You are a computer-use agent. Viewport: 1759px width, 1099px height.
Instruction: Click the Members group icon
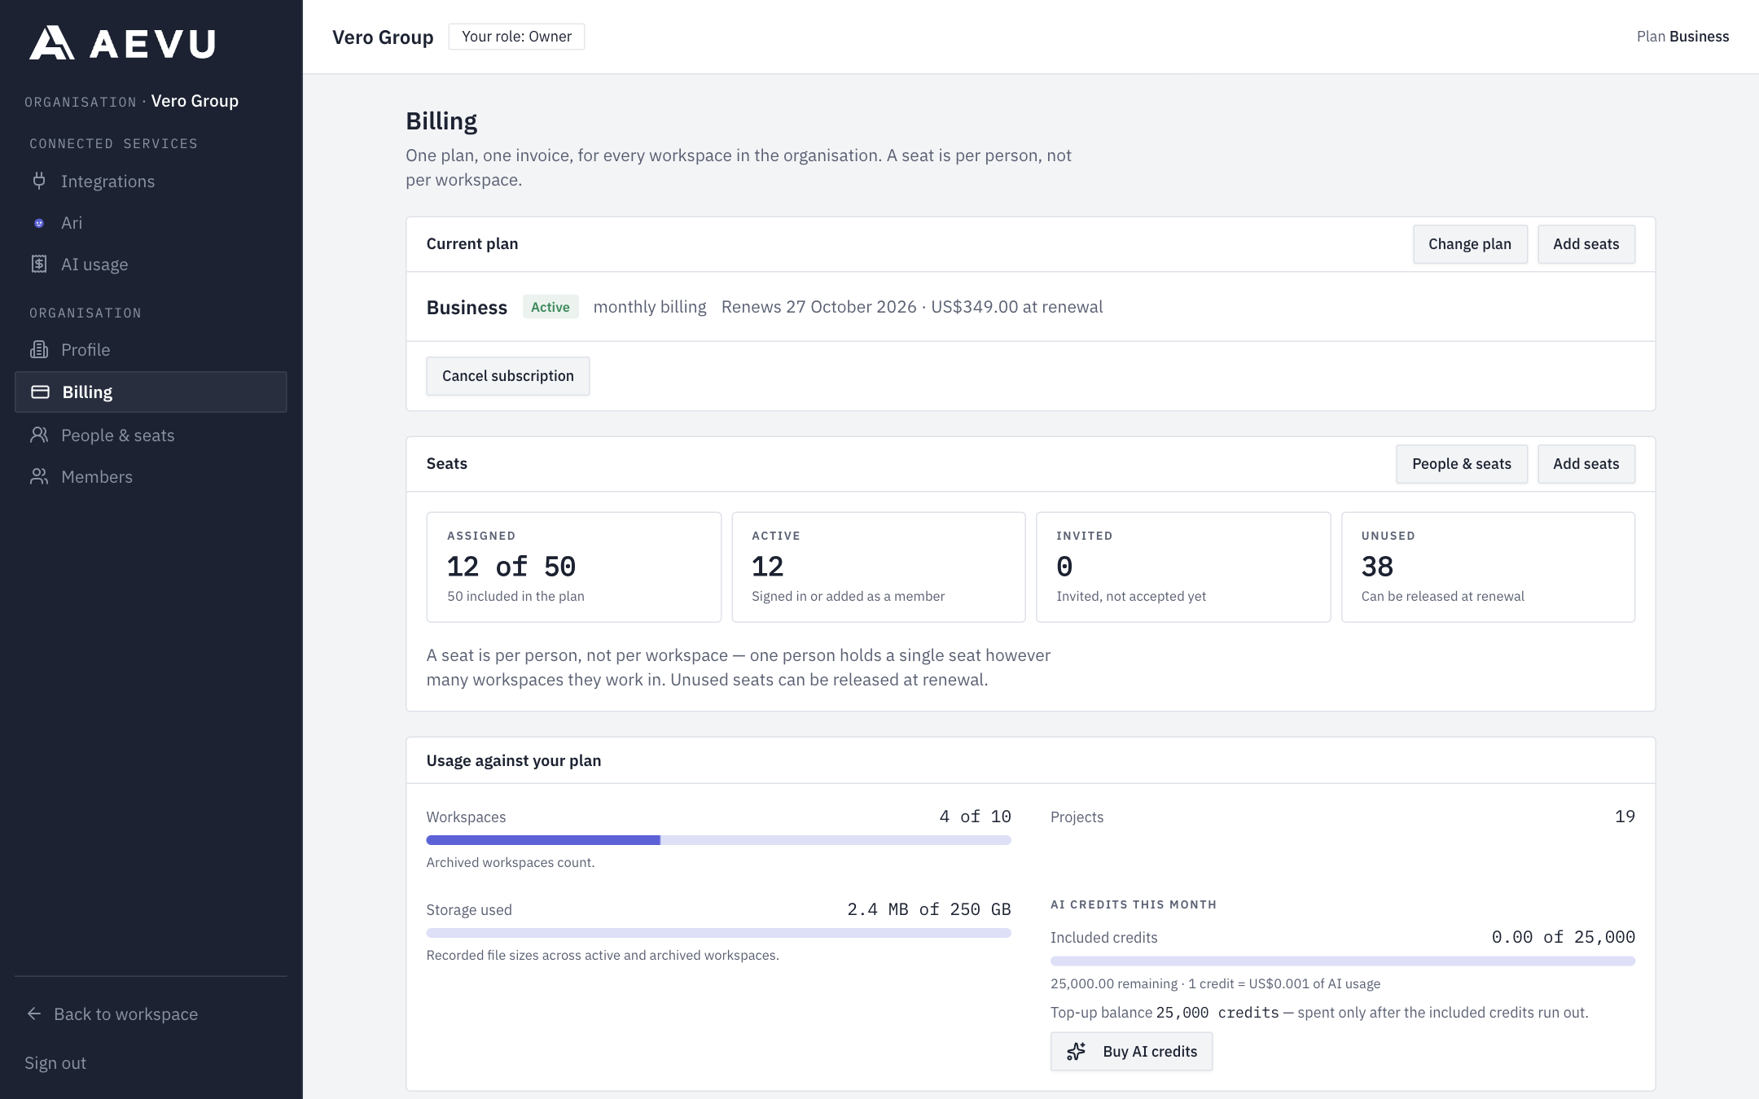coord(39,476)
